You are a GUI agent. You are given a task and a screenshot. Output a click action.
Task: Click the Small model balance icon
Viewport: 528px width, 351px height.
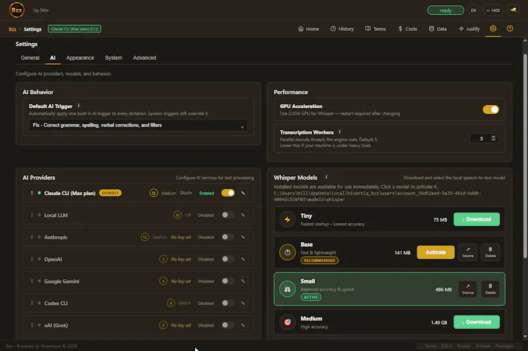(287, 289)
